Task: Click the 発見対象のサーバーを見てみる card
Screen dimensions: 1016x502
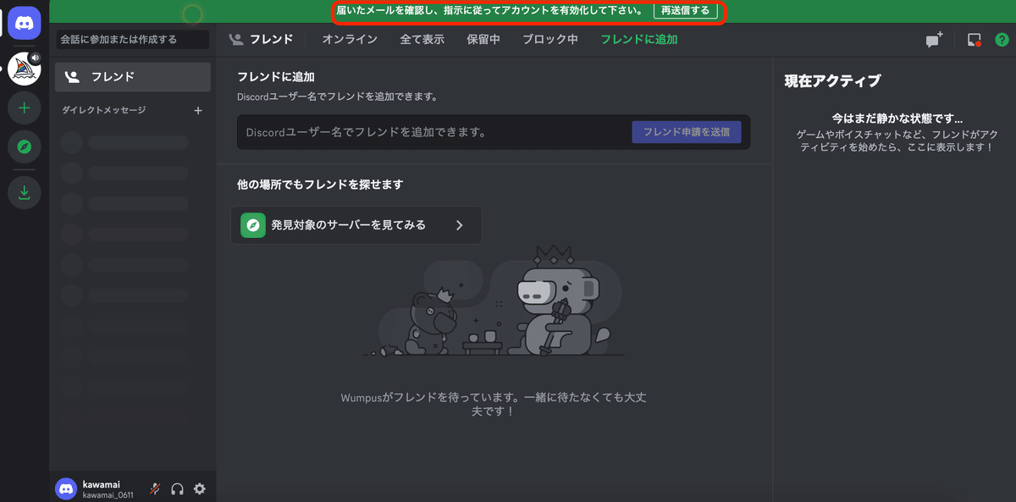Action: [x=356, y=225]
